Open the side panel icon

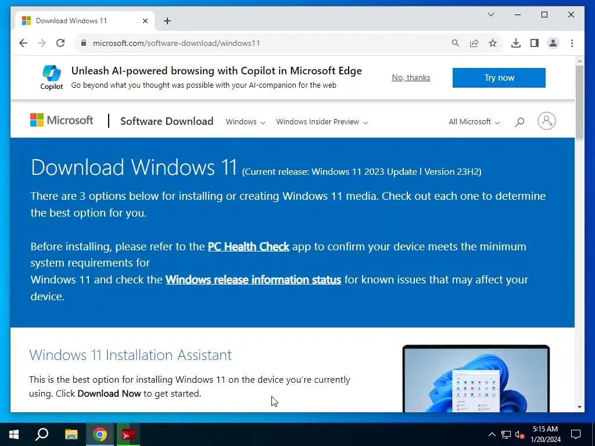535,43
